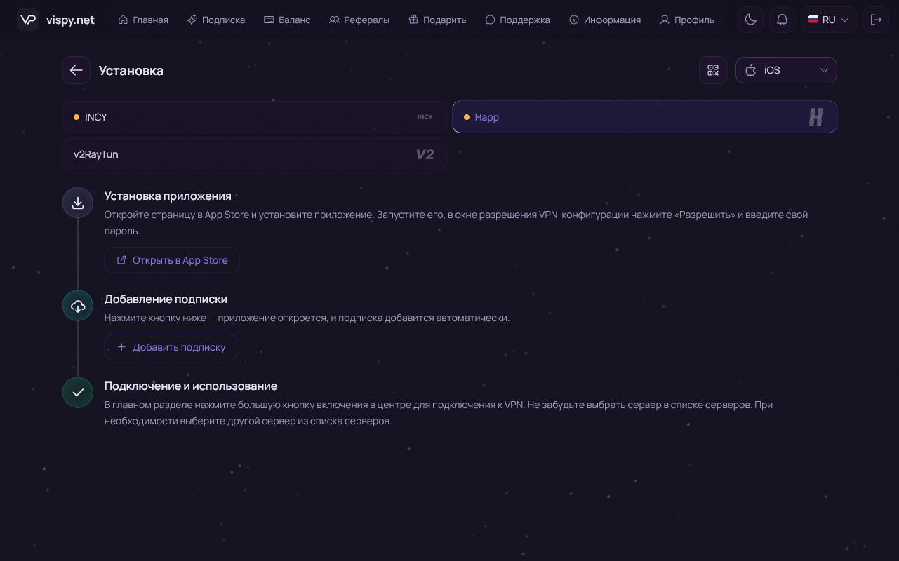Open the iOS platform dropdown
Screen dimensions: 899x561
pyautogui.click(x=786, y=70)
